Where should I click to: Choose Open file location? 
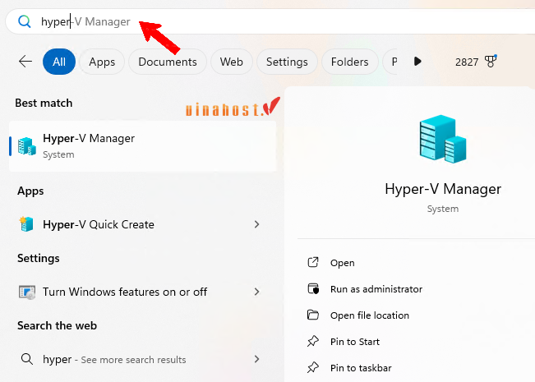[370, 315]
